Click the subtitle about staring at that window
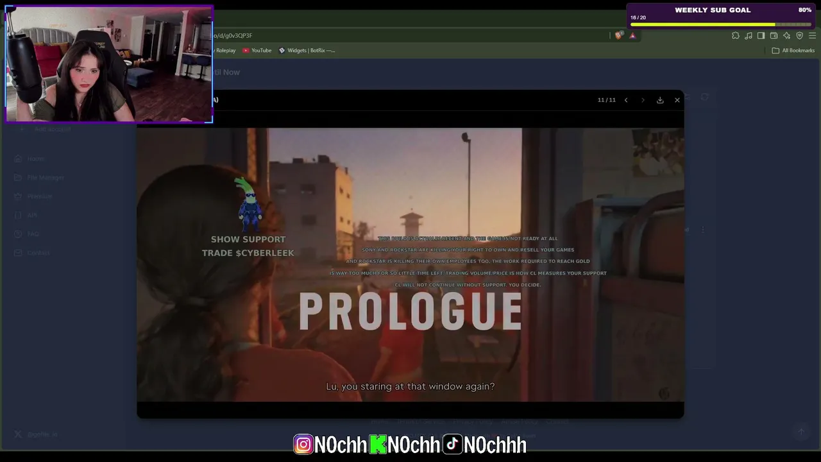This screenshot has height=462, width=821. (x=410, y=386)
